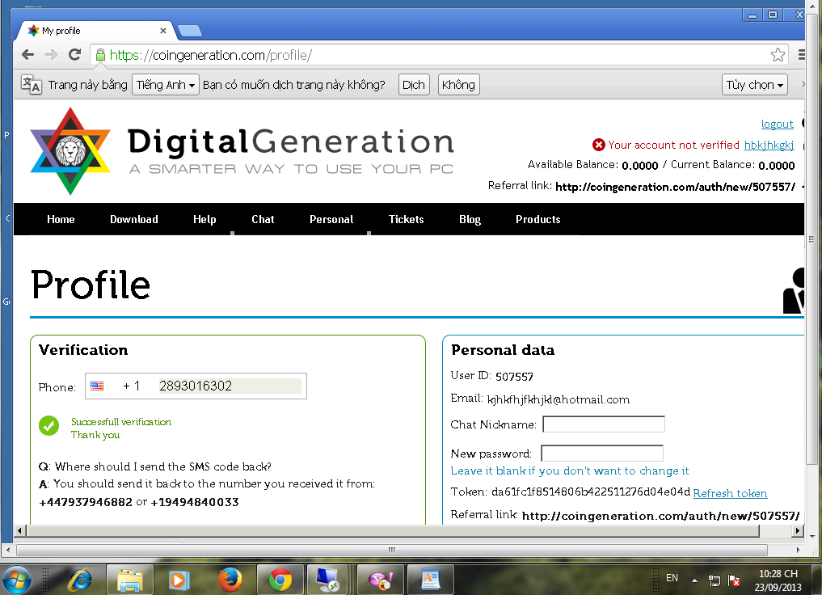
Task: Click the green successful verification checkmark
Action: 48,426
